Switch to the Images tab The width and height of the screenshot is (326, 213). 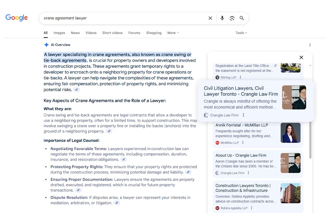[59, 33]
